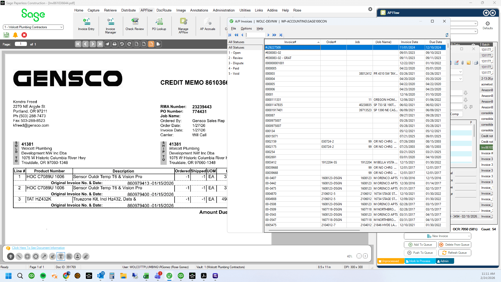Screen dimensions: 501x282
Task: Select the line annotation tool
Action: point(19,256)
